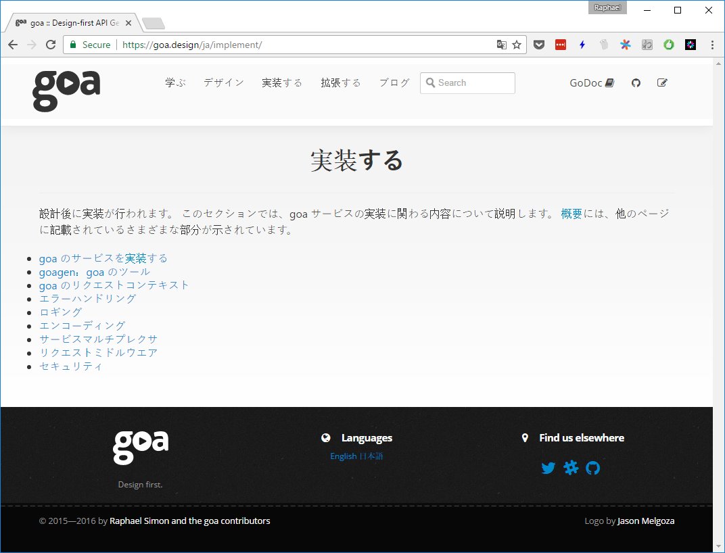
Task: Click the faded mouse-shaped extension icon
Action: tap(603, 45)
